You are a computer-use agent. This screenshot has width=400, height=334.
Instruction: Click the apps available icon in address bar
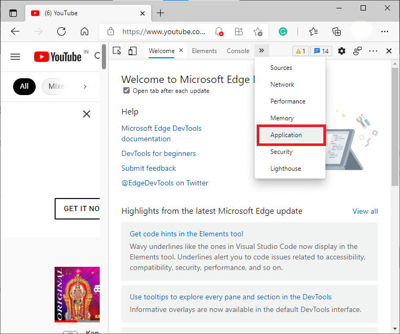(x=239, y=32)
